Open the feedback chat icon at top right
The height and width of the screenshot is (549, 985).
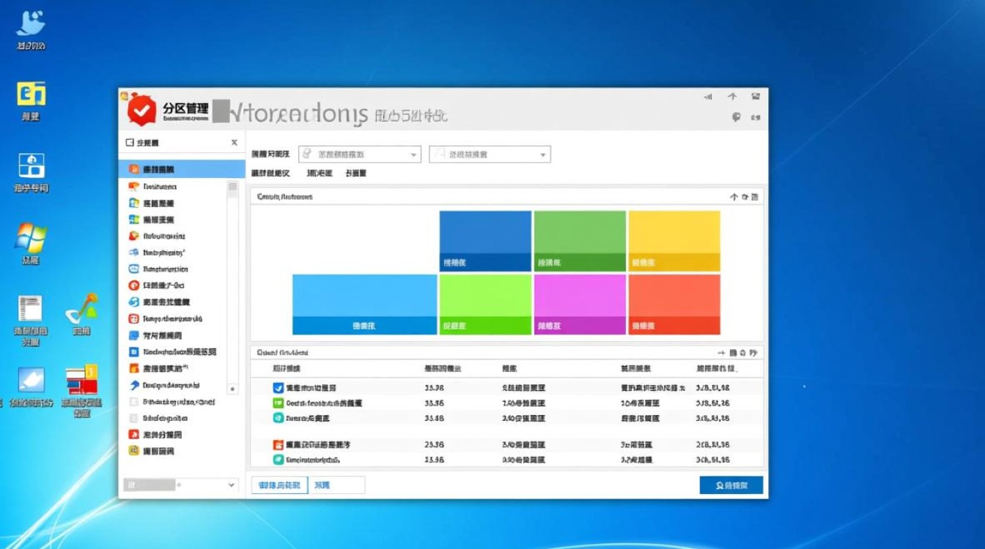737,116
